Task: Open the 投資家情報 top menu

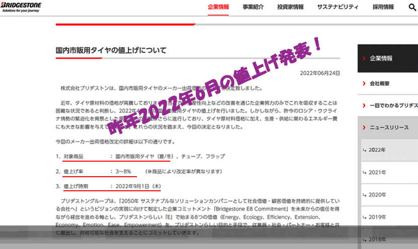Action: [290, 7]
